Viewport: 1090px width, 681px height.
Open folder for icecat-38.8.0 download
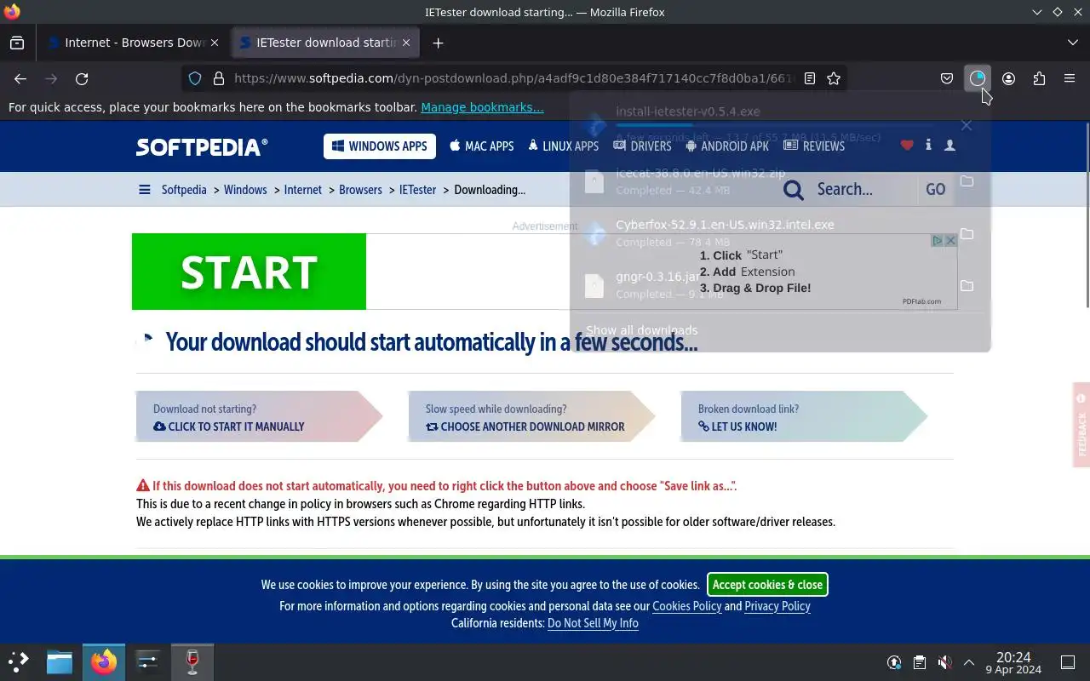pyautogui.click(x=967, y=181)
